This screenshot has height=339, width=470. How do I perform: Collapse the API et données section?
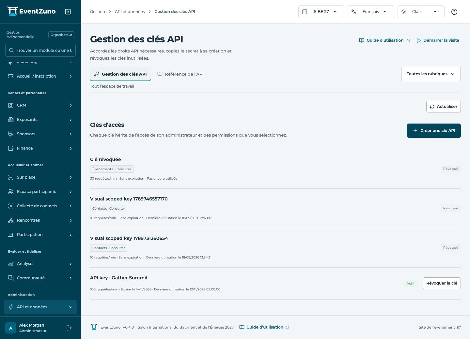[70, 307]
